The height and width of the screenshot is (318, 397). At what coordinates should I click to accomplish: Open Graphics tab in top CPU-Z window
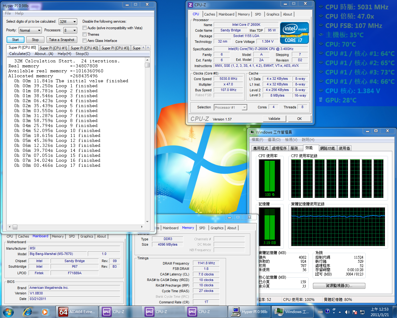click(x=273, y=14)
